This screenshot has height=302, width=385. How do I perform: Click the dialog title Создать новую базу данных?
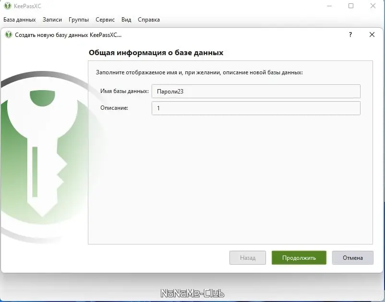[68, 35]
